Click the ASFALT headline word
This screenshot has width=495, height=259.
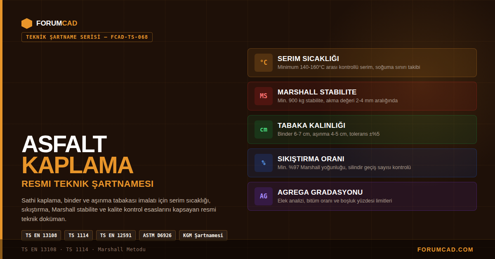(64, 144)
